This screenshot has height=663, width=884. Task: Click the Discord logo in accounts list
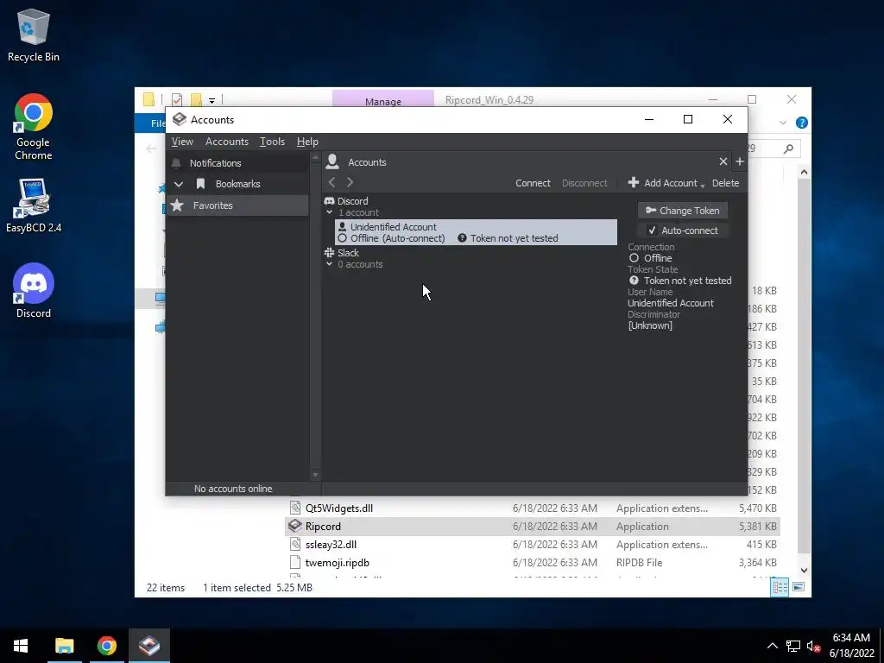point(329,200)
